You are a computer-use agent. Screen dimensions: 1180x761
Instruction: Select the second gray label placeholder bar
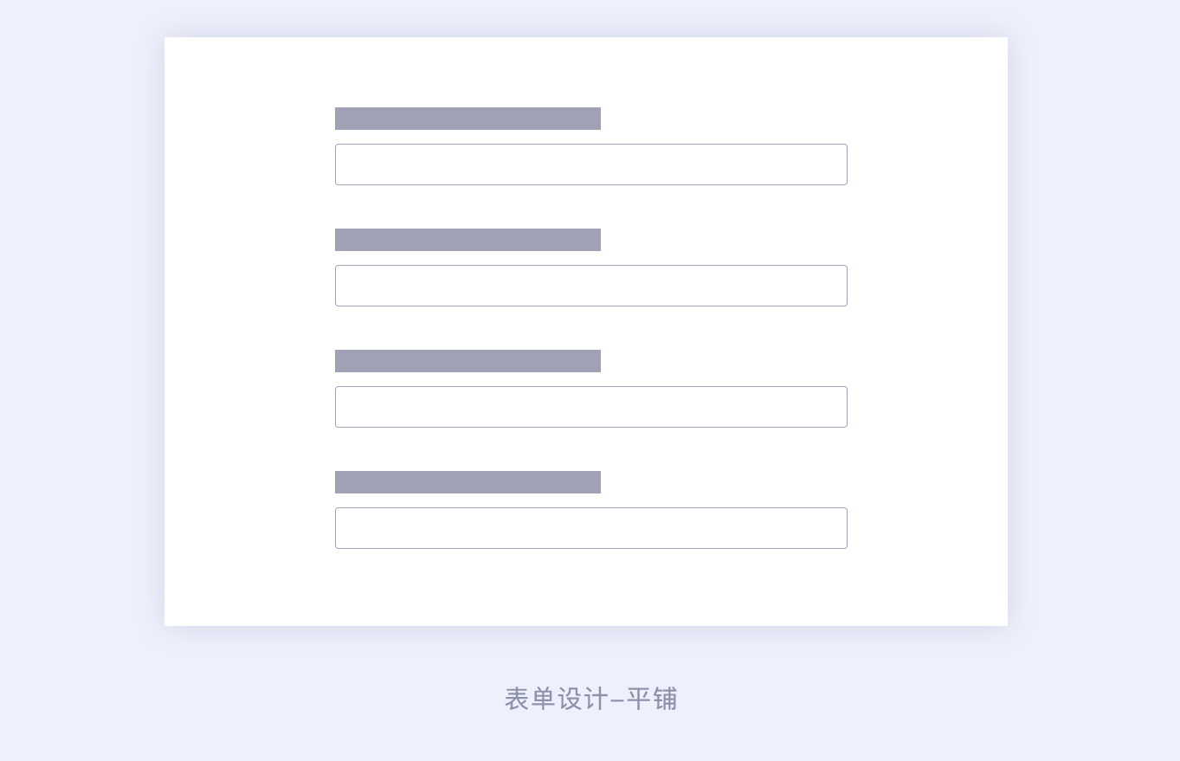coord(467,240)
